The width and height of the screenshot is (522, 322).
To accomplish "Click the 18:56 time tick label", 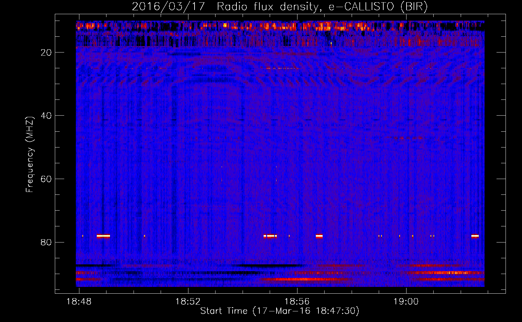I will pyautogui.click(x=297, y=302).
